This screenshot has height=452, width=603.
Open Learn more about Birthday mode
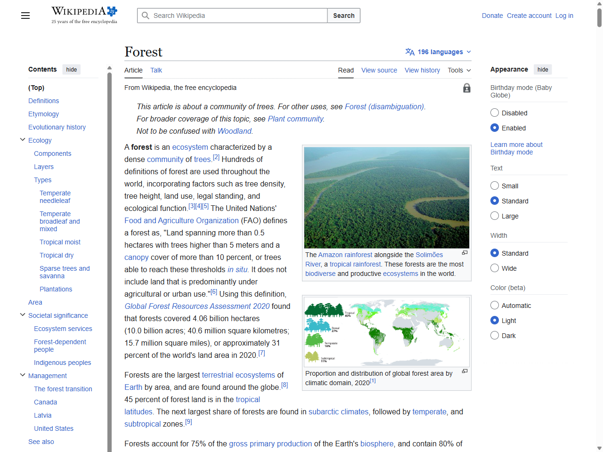pyautogui.click(x=516, y=148)
